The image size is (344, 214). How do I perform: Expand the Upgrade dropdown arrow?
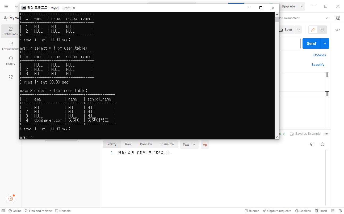302,6
